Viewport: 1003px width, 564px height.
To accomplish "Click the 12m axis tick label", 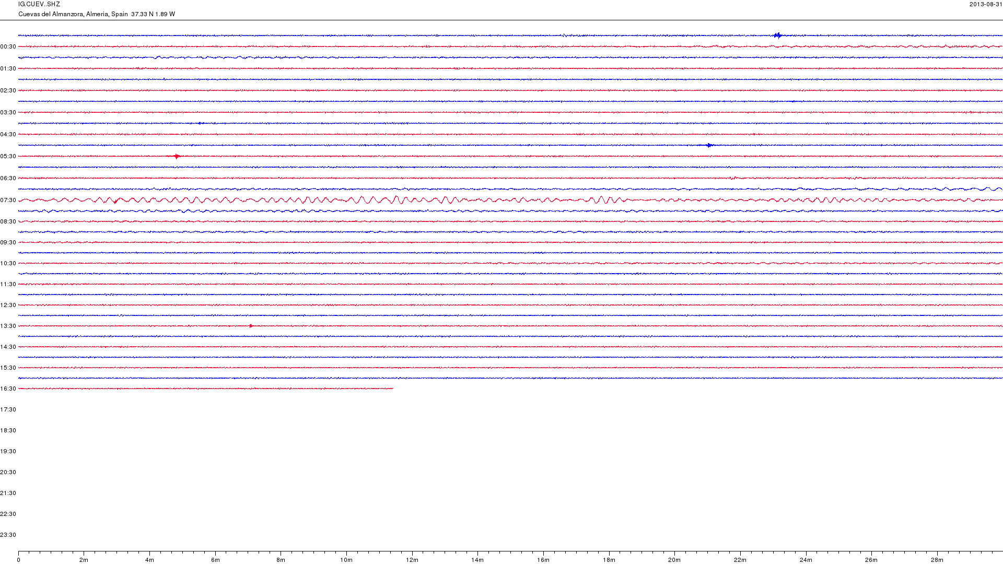I will click(x=412, y=560).
